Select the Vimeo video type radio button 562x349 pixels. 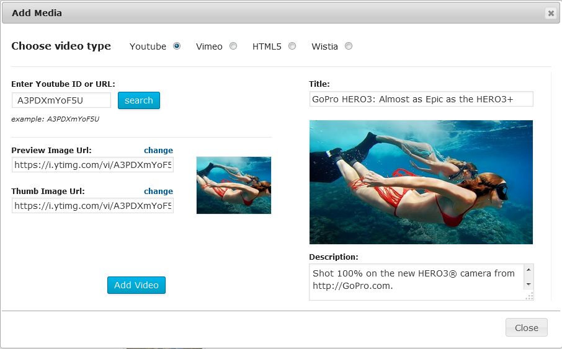click(233, 46)
